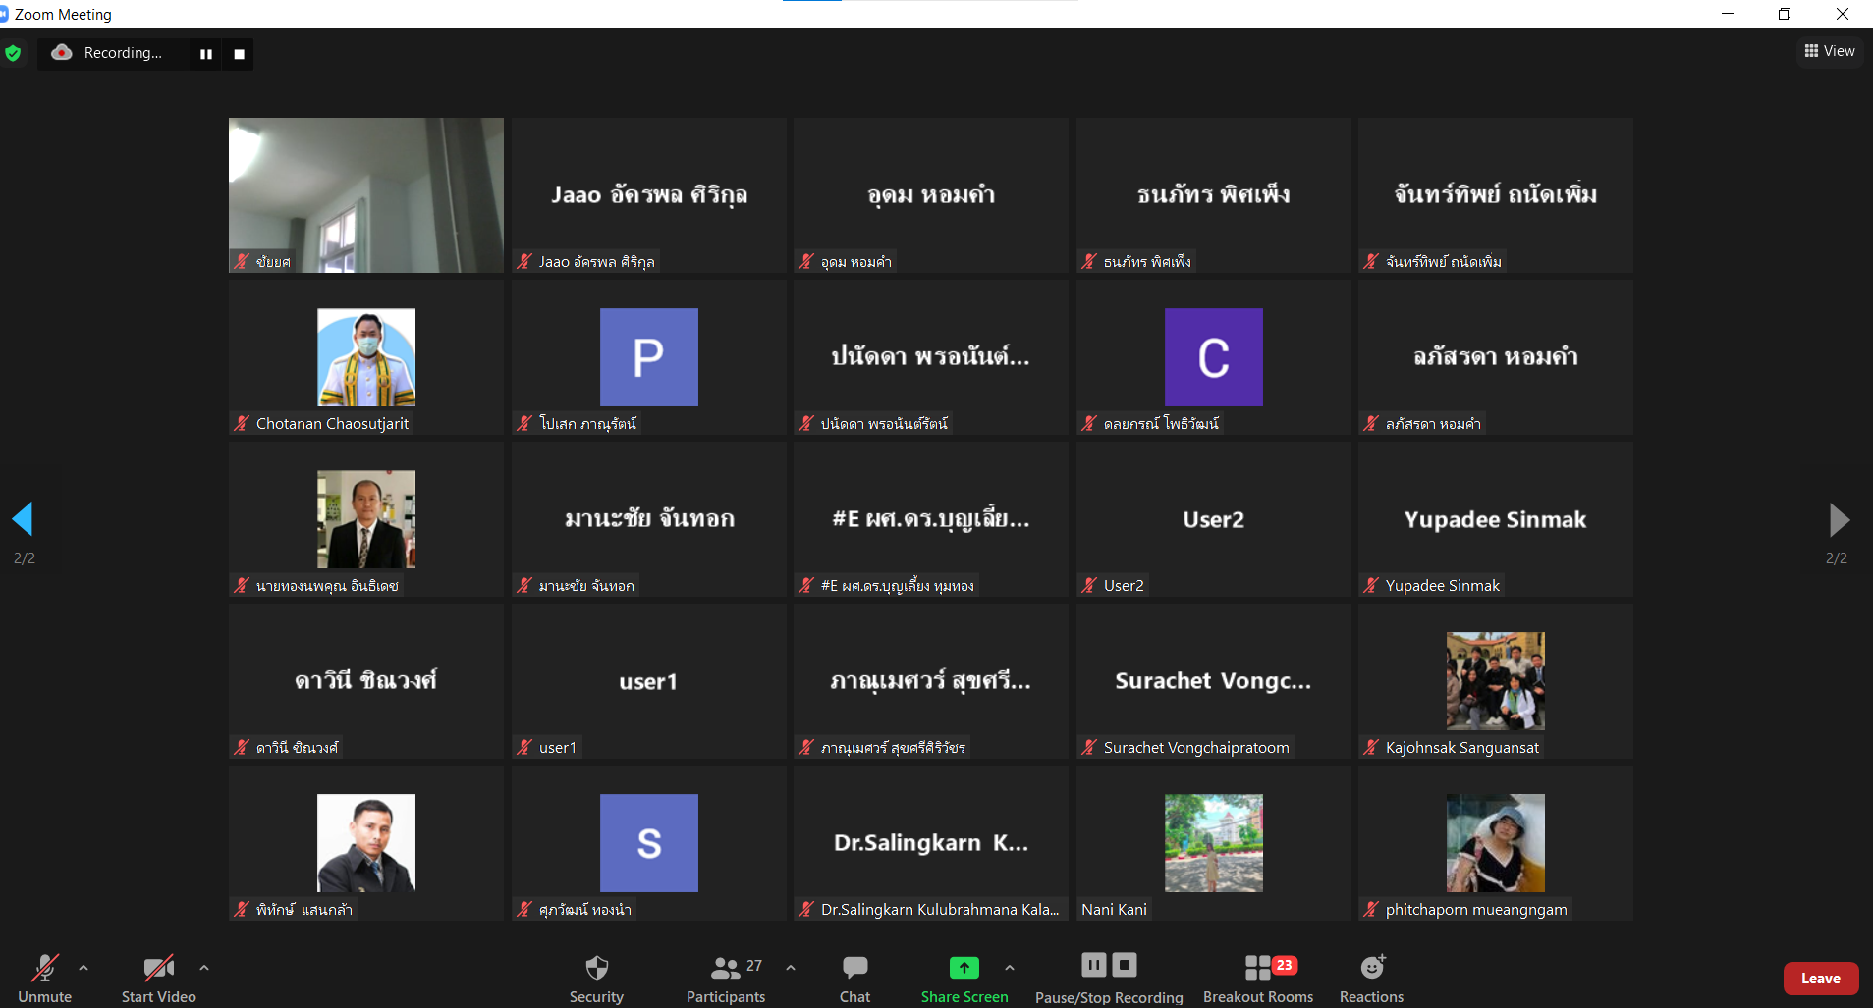Pause the recording in top bar
This screenshot has width=1873, height=1008.
coord(206,54)
